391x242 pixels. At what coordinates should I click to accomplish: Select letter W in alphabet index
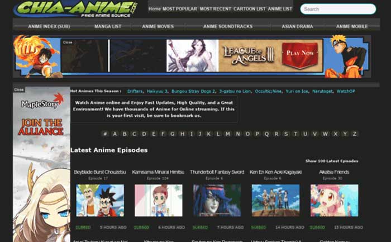click(325, 134)
